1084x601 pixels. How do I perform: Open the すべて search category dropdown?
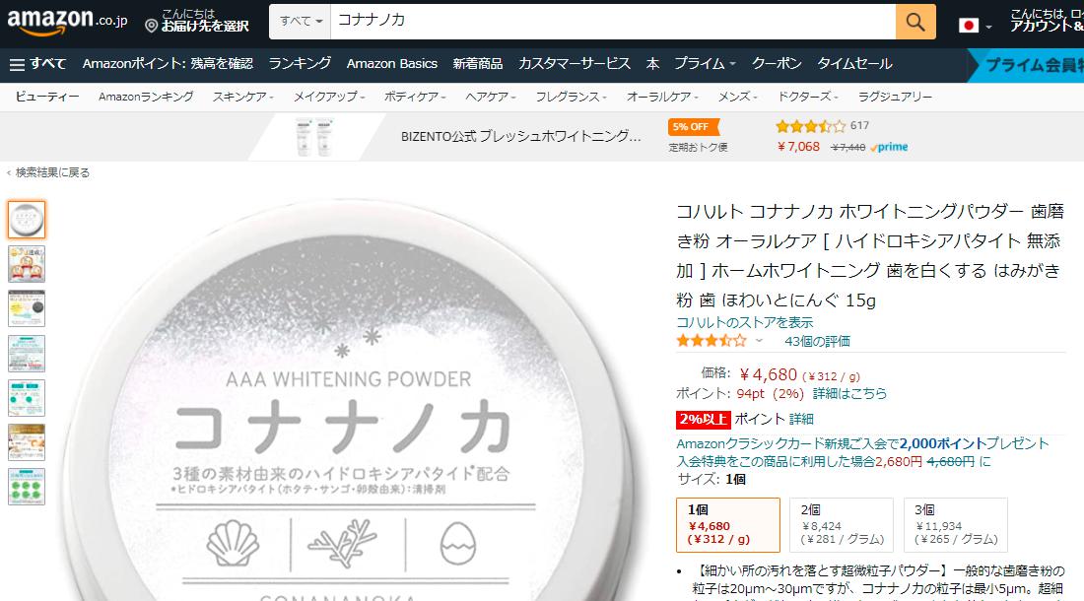click(301, 22)
